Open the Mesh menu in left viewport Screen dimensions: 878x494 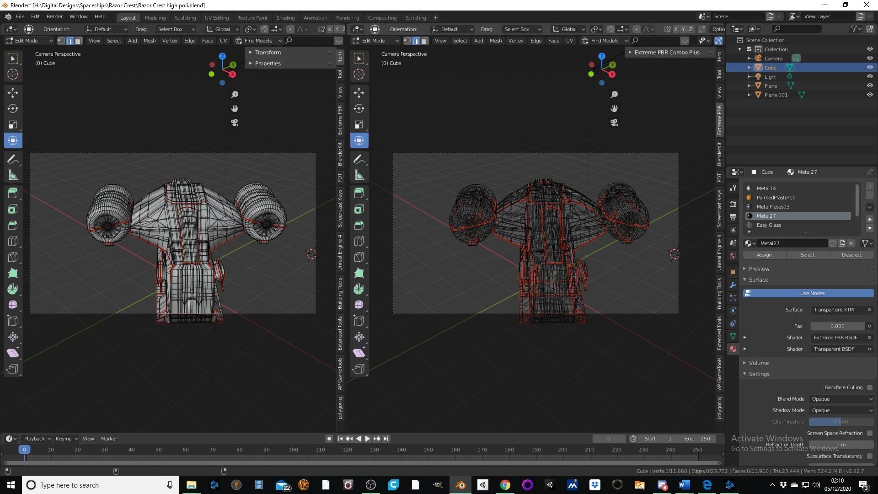click(x=150, y=41)
